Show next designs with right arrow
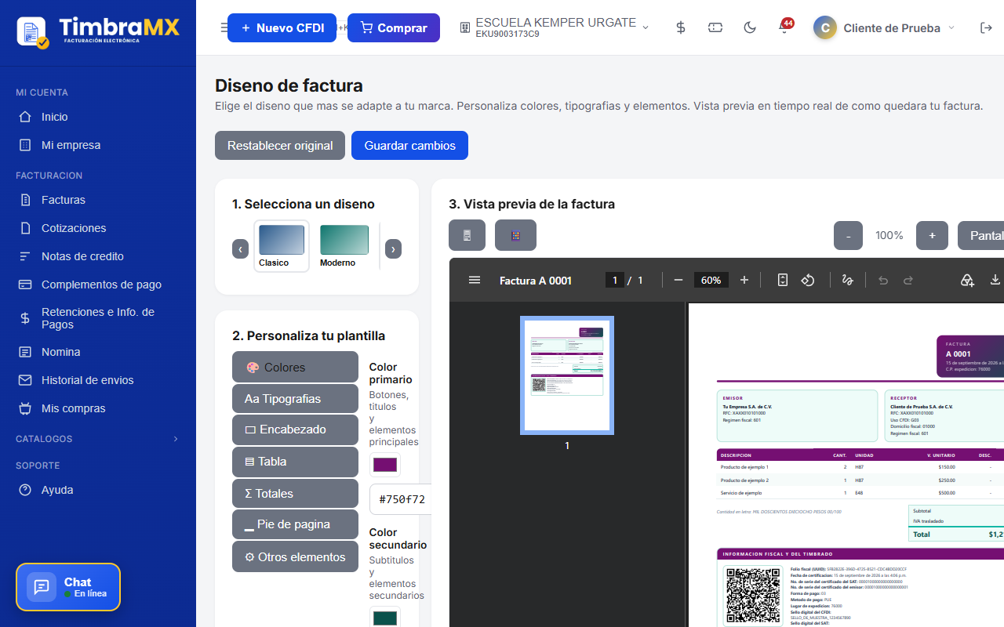This screenshot has width=1004, height=627. pyautogui.click(x=394, y=248)
